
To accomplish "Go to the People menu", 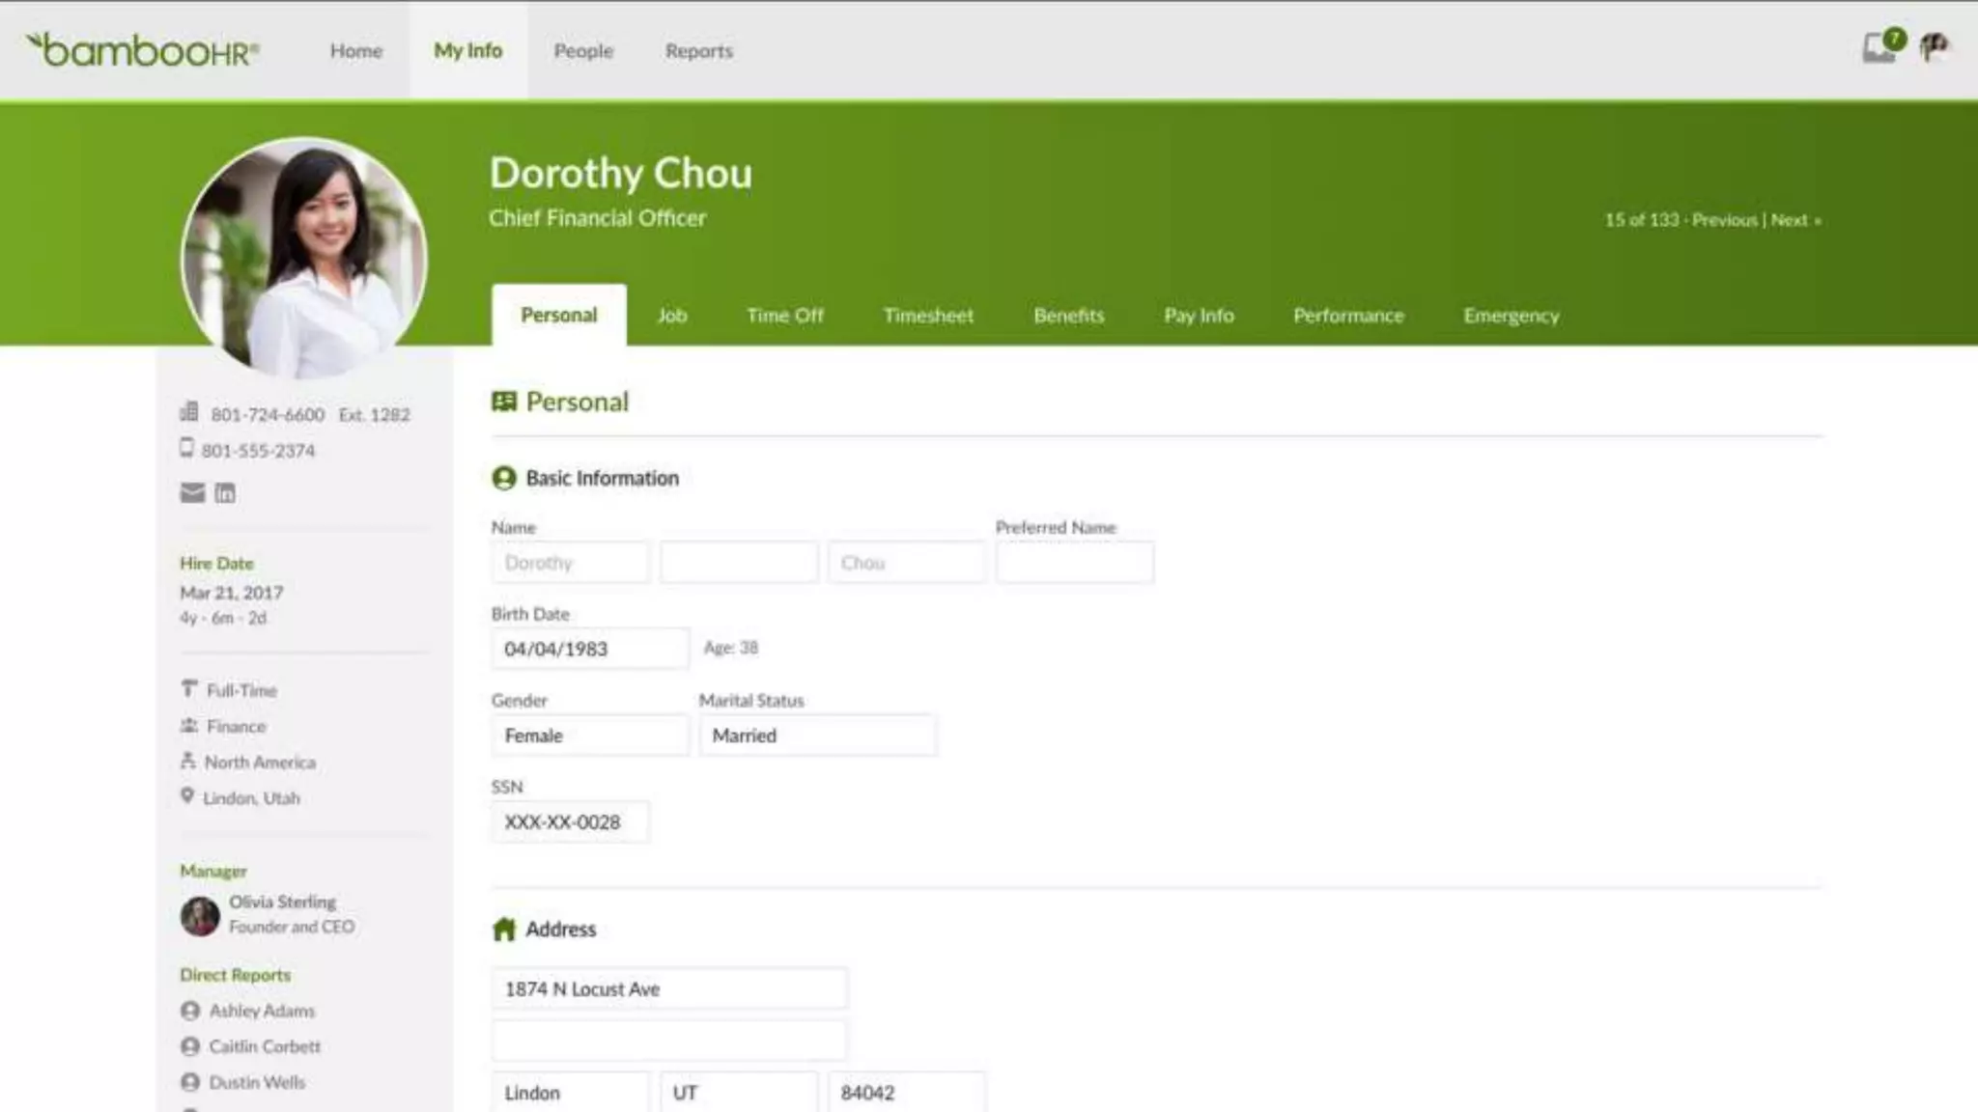I will pos(582,51).
